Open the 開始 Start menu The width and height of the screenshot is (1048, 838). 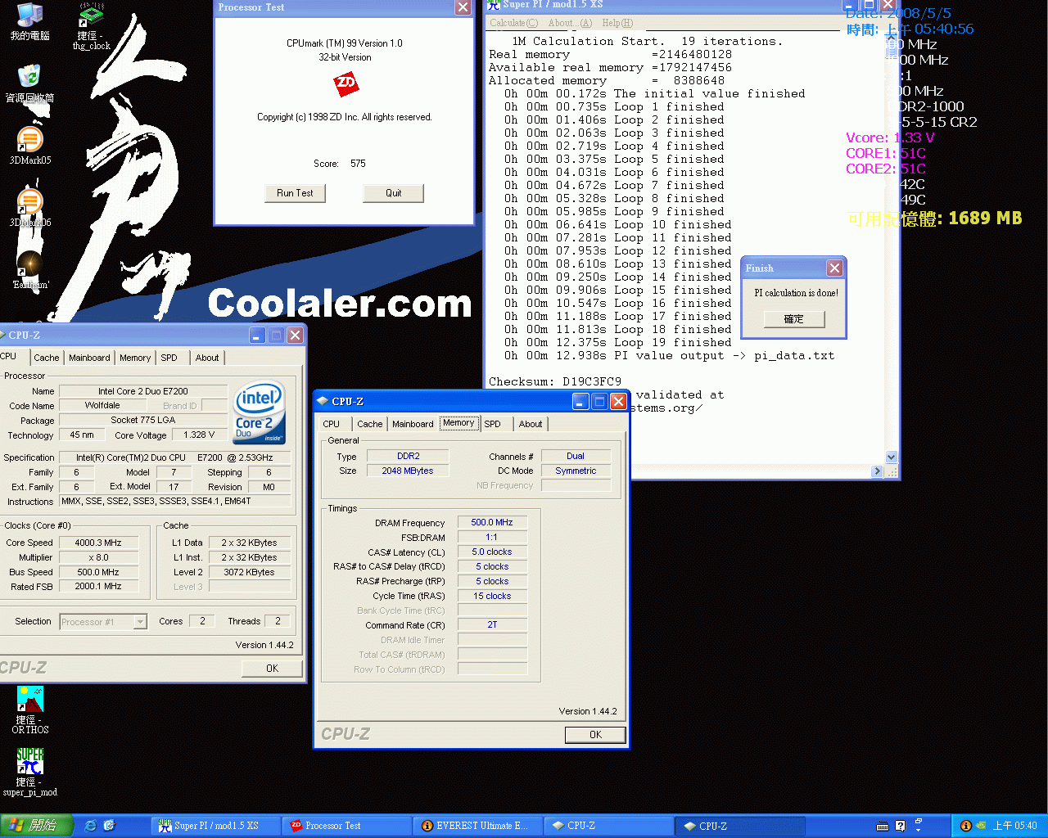pos(37,826)
